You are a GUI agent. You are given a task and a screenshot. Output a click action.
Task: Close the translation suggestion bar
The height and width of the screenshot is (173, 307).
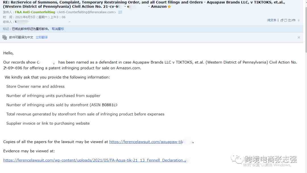[299, 38]
